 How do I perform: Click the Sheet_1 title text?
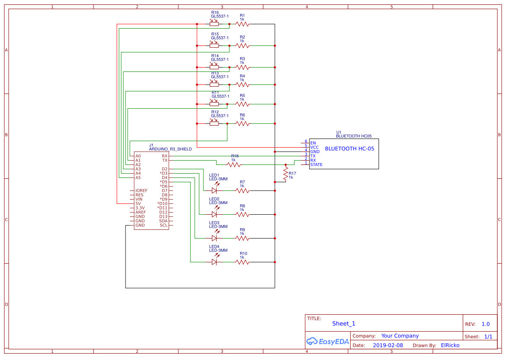pos(343,323)
